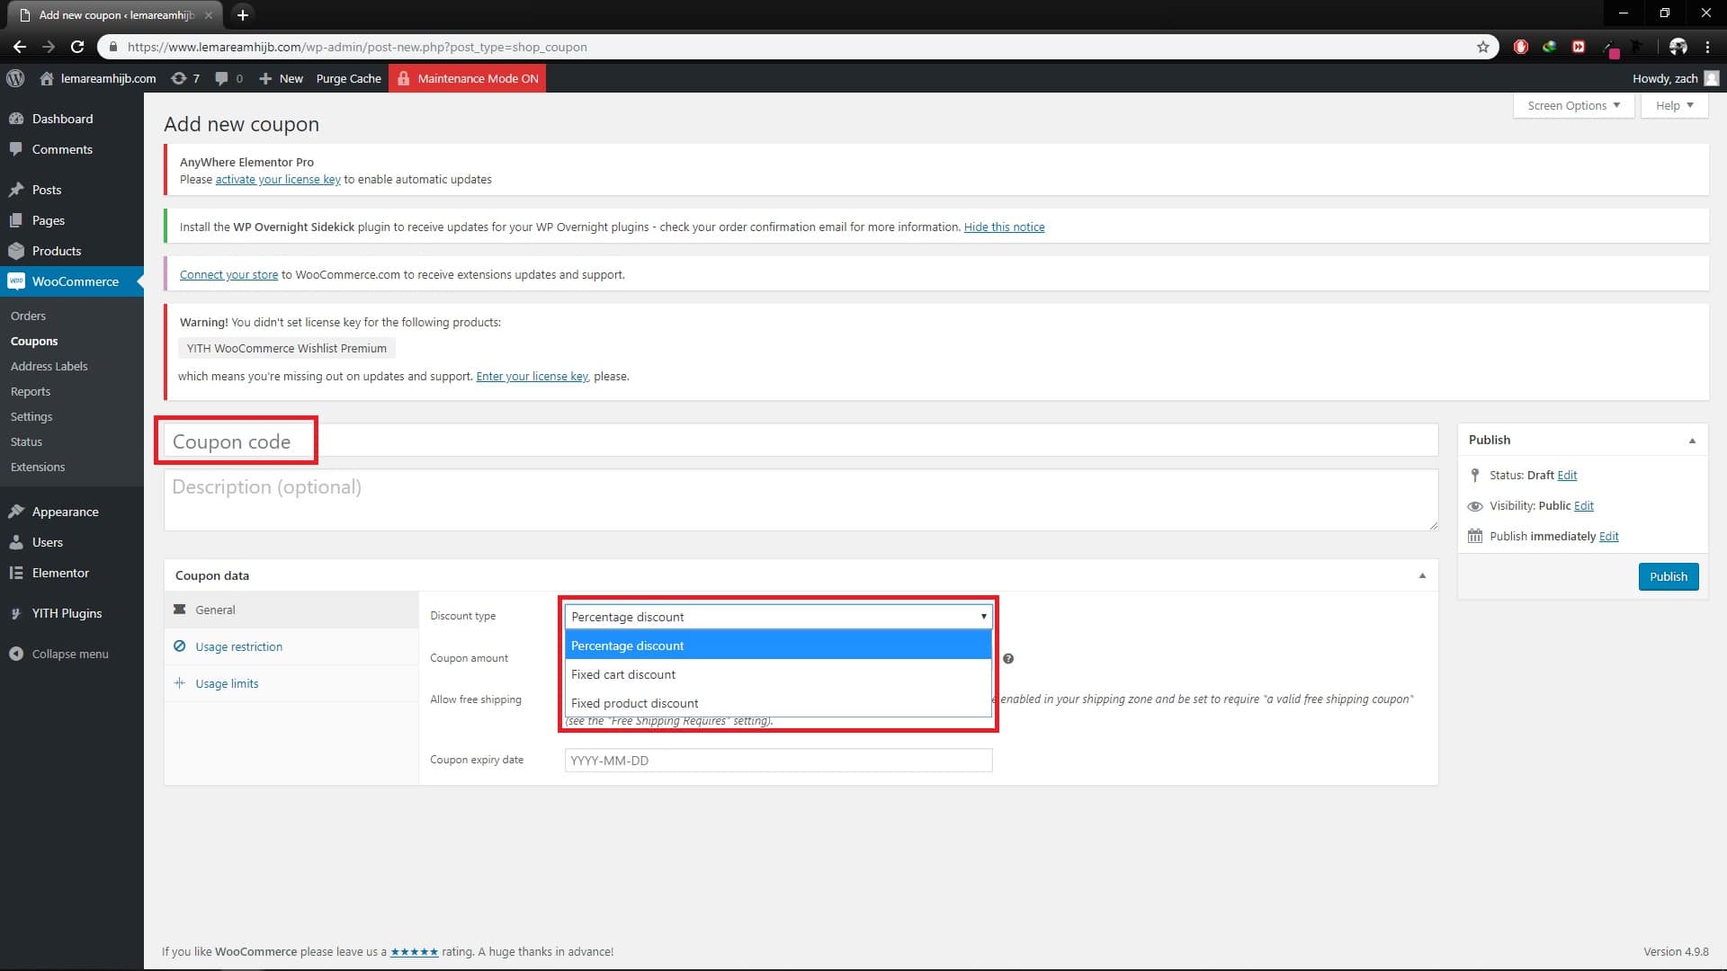The image size is (1727, 971).
Task: Open a new browser tab
Action: [242, 14]
